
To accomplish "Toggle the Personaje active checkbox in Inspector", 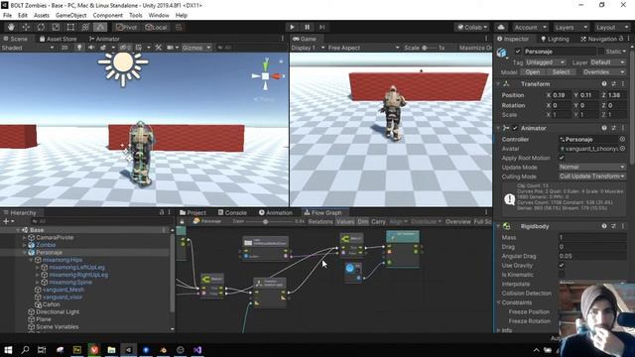I will point(518,52).
